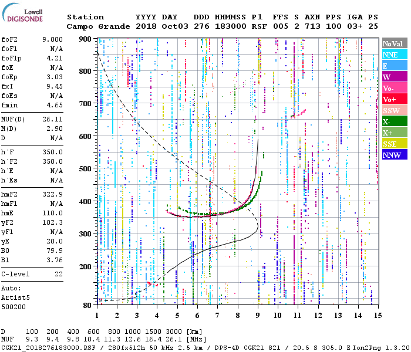The width and height of the screenshot is (411, 352).
Task: Select the X- dark green legend swatch
Action: (x=395, y=121)
